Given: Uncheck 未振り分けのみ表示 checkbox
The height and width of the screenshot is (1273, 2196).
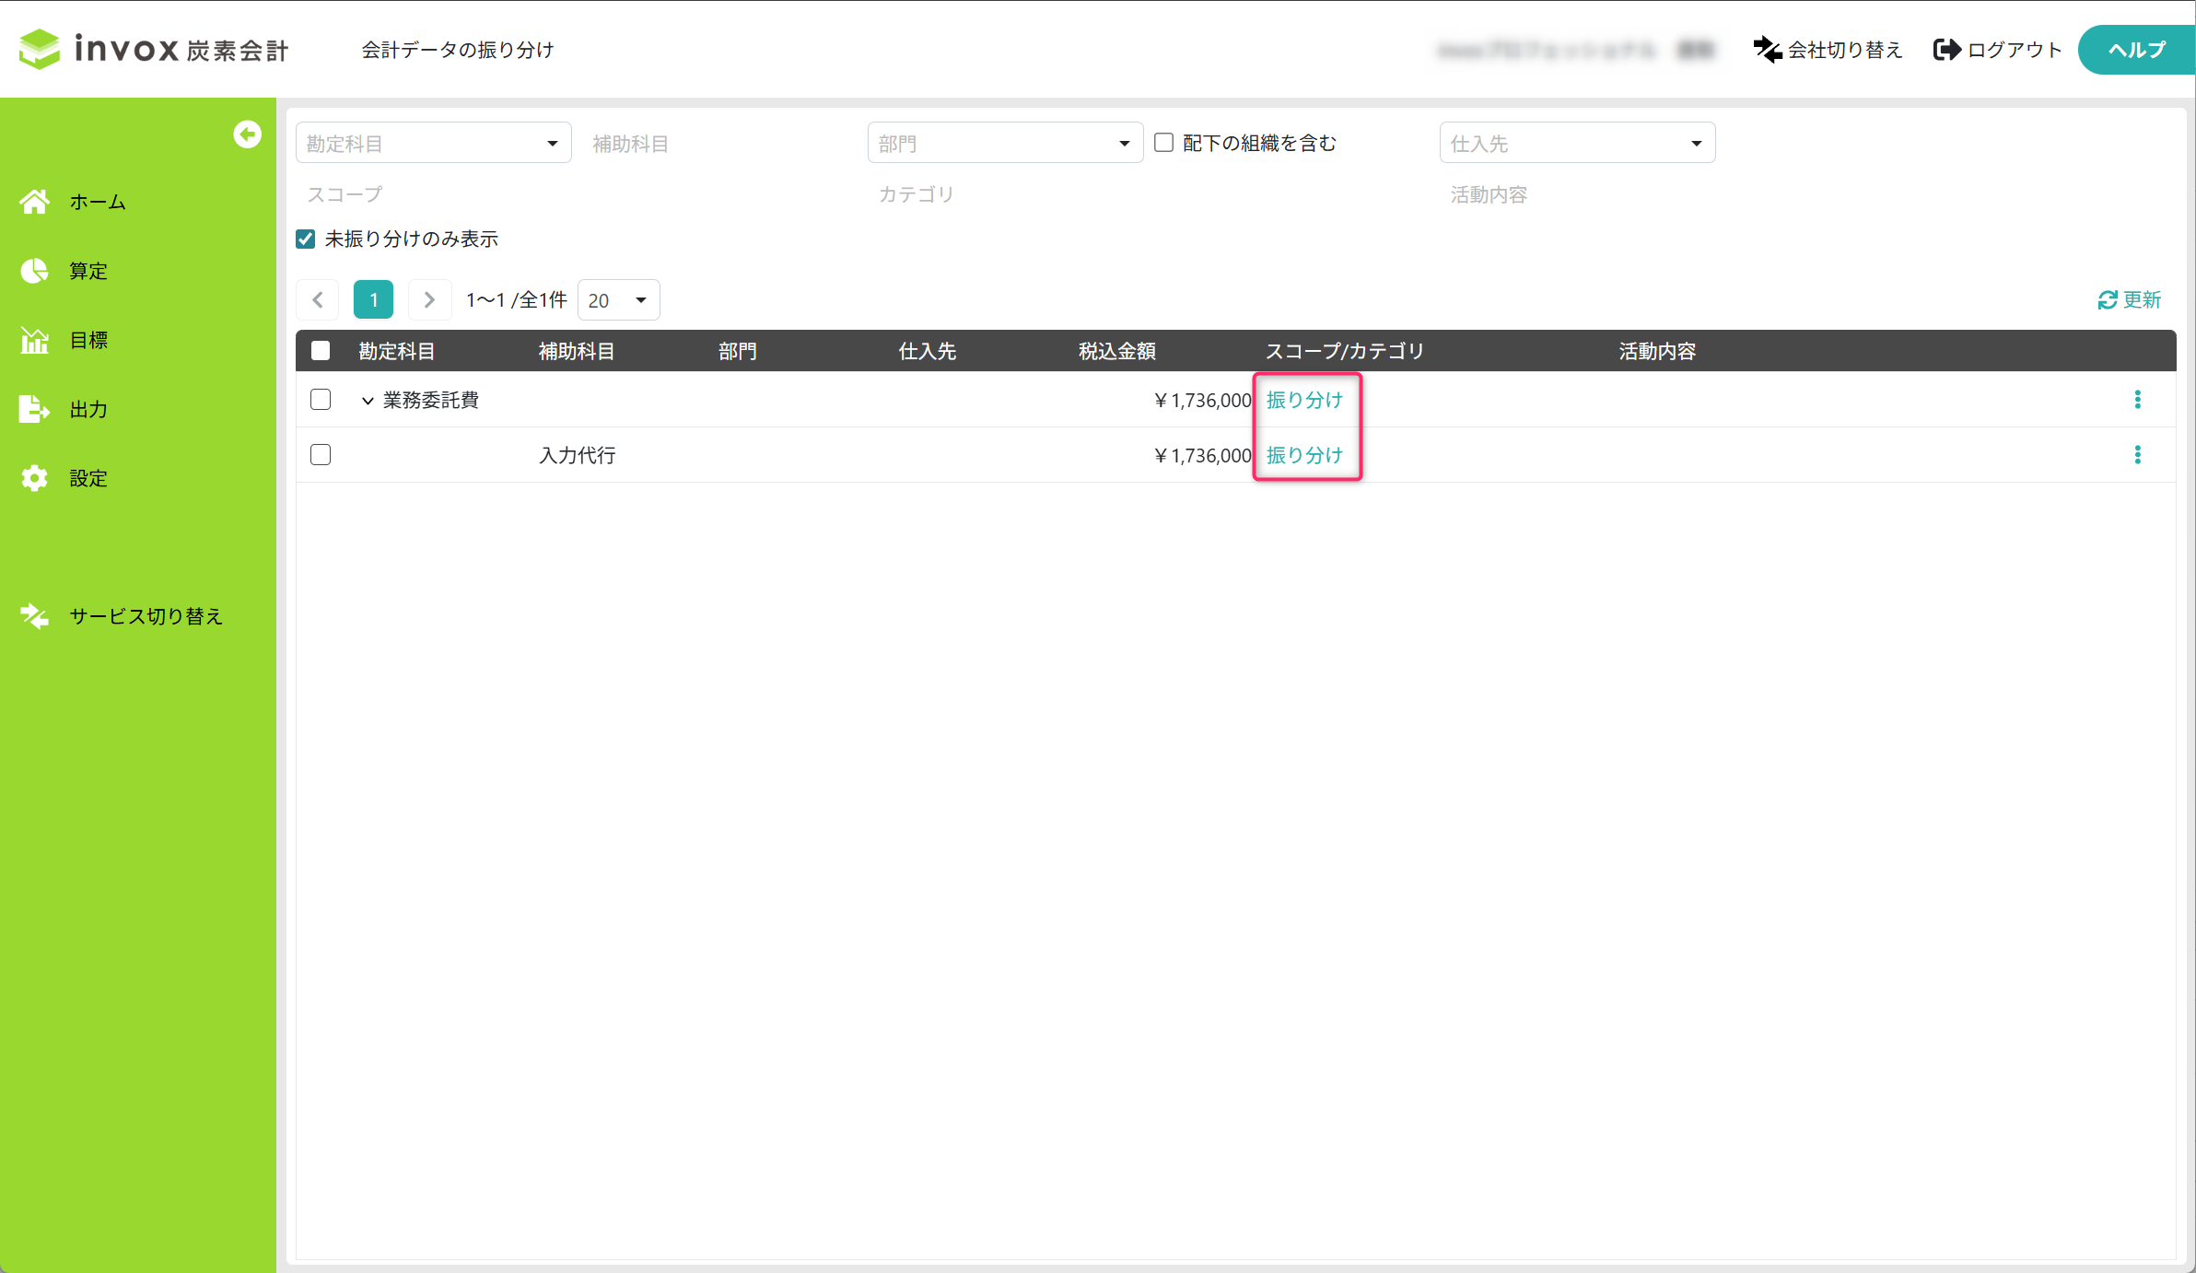Looking at the screenshot, I should 306,239.
